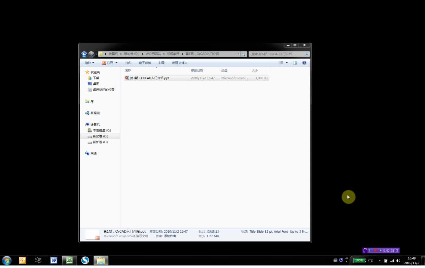
Task: Open Word from the taskbar
Action: point(54,260)
